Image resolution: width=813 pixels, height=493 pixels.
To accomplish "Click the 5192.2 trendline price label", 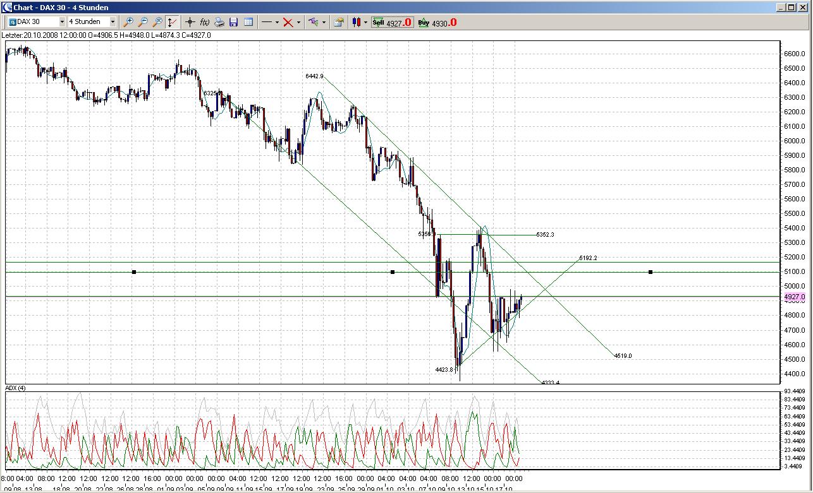I will tap(588, 258).
